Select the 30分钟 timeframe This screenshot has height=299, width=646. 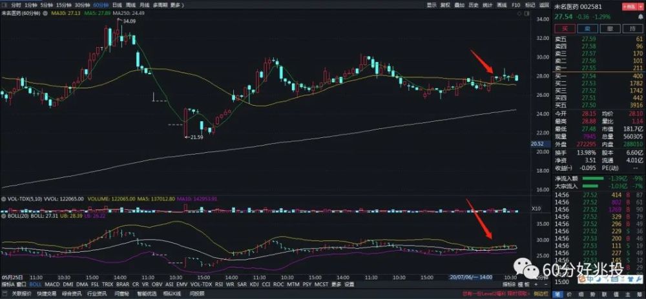click(83, 5)
